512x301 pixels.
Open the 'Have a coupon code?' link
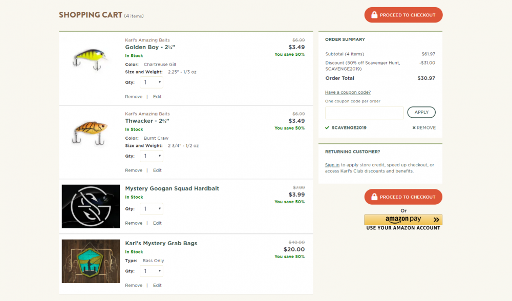[348, 92]
